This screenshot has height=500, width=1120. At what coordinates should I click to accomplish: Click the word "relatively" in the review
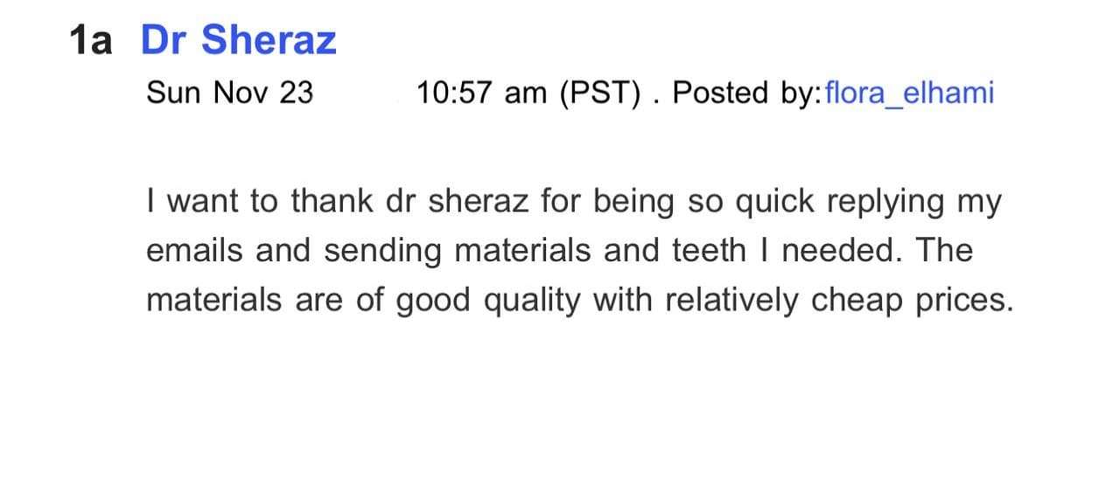[732, 300]
